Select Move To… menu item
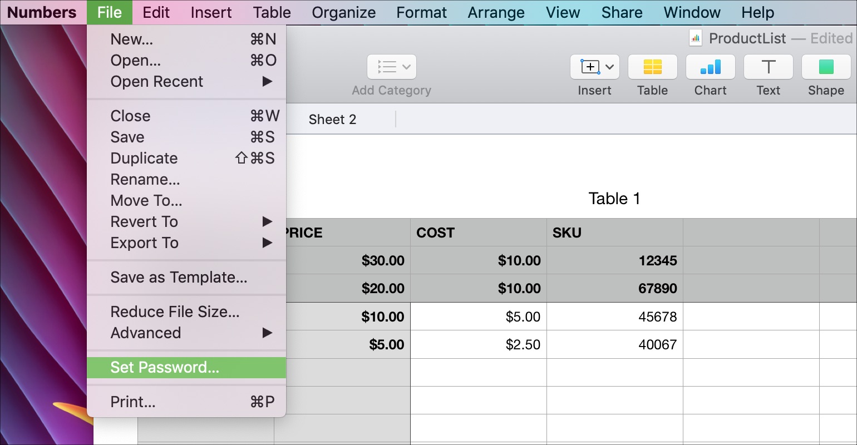The image size is (857, 445). [186, 201]
